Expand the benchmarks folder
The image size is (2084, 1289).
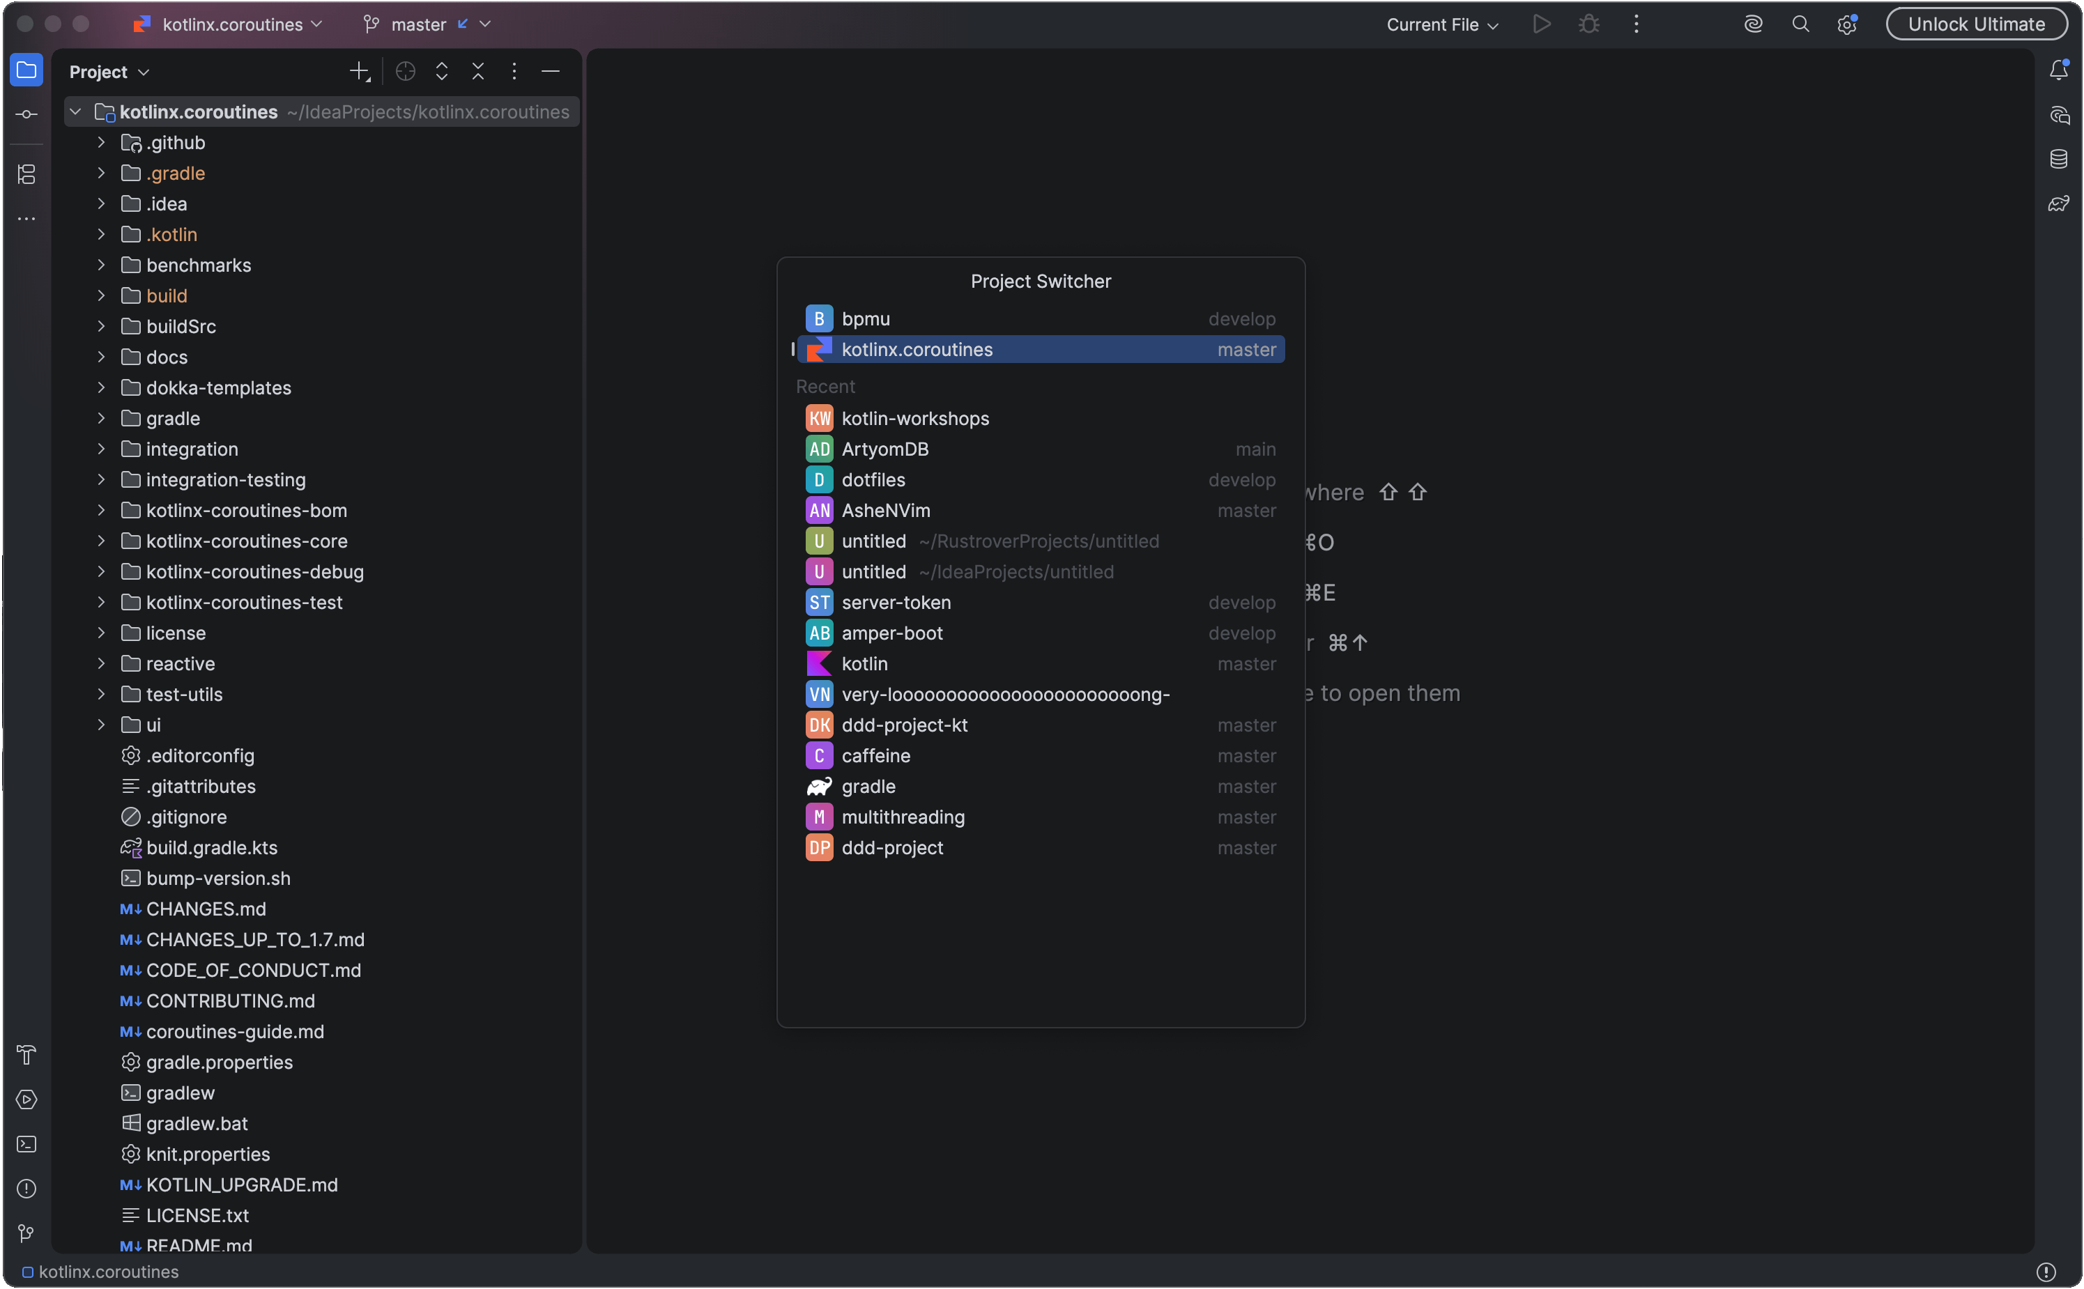(x=100, y=265)
